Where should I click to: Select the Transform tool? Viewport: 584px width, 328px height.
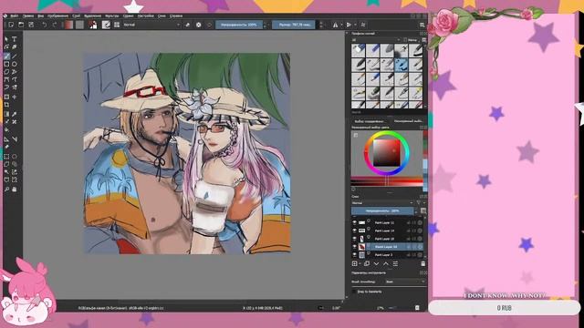pos(6,97)
